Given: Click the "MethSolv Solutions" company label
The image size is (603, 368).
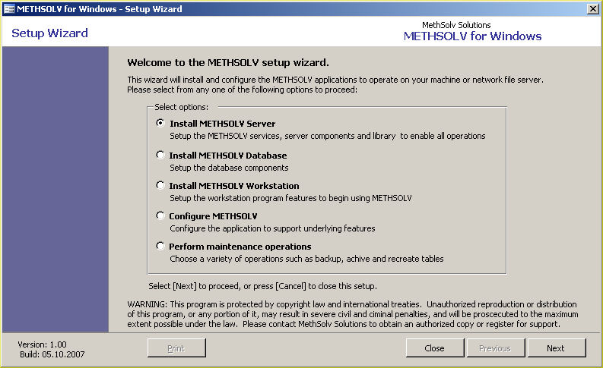Looking at the screenshot, I should [456, 25].
